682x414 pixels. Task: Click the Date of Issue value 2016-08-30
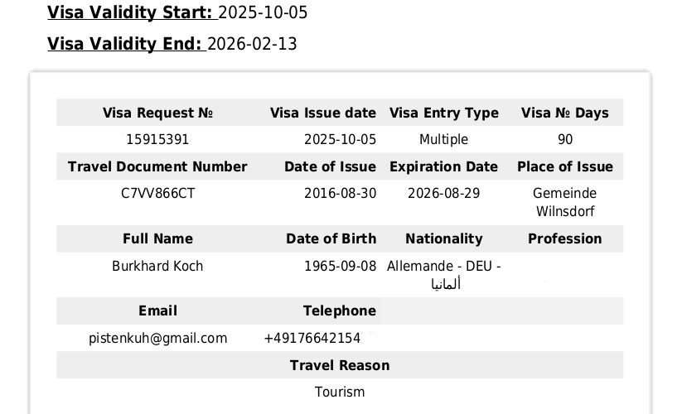coord(340,193)
